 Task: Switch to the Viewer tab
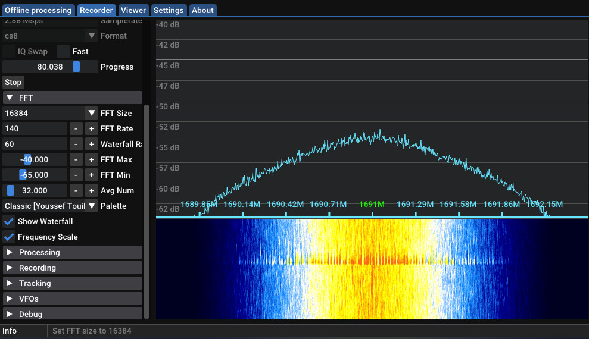tap(133, 10)
